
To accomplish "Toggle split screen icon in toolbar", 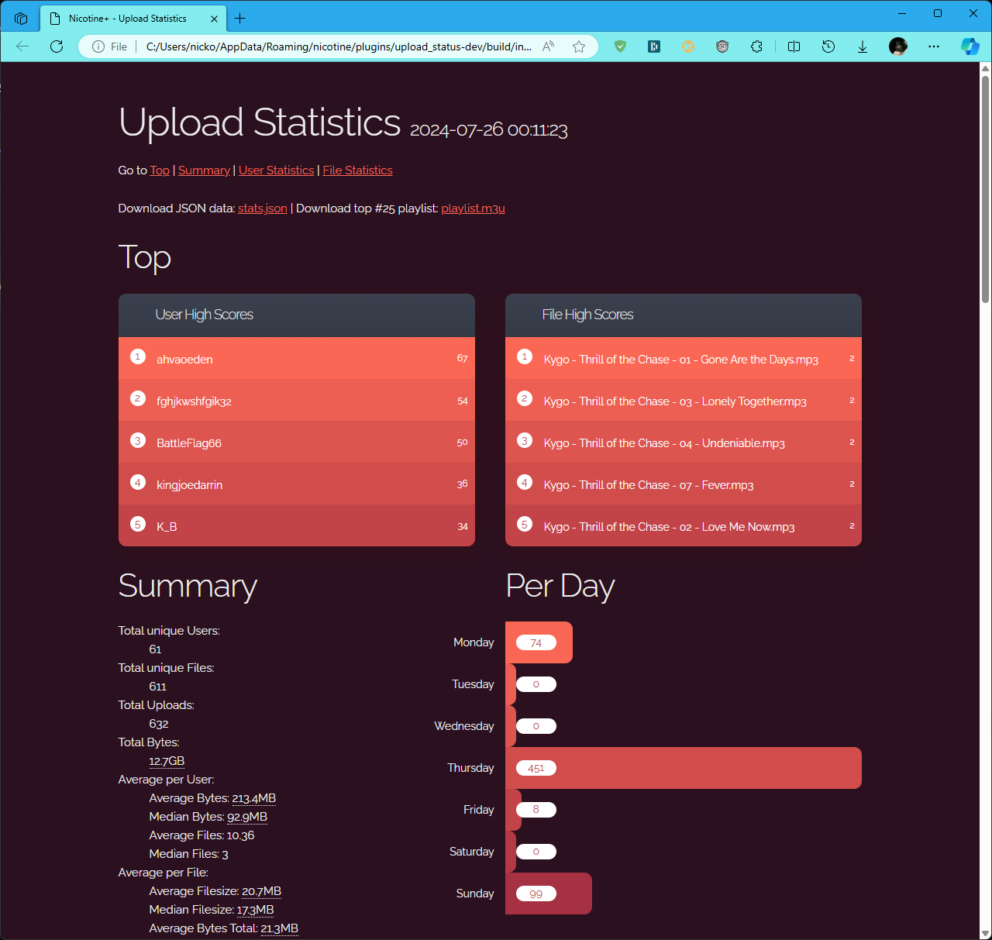I will tap(794, 46).
